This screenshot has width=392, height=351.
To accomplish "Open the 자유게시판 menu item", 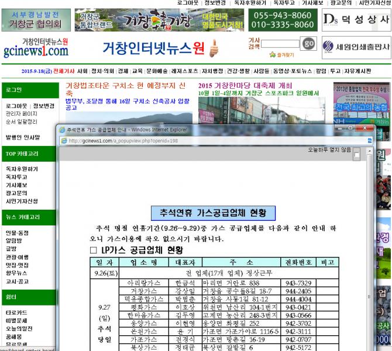I will 357,71.
